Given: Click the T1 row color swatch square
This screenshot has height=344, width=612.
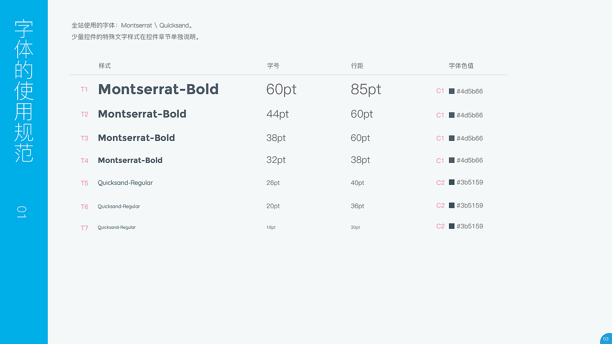Looking at the screenshot, I should pos(452,91).
